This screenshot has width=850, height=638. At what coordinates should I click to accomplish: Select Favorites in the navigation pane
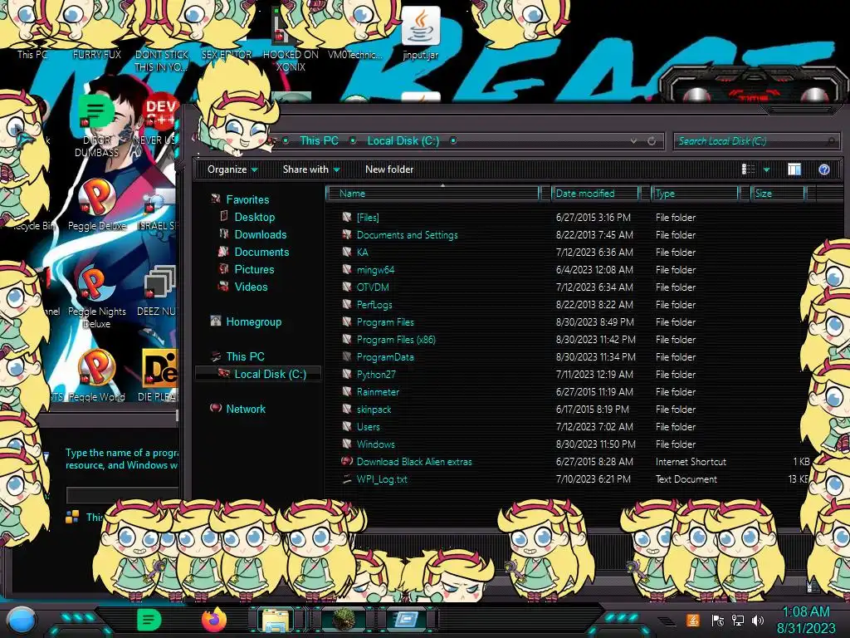pos(247,199)
